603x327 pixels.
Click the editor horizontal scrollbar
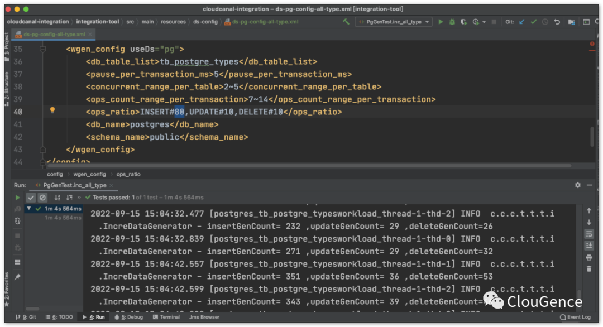click(x=308, y=166)
